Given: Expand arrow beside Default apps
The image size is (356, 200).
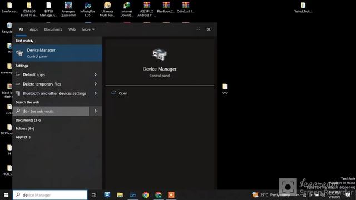Looking at the screenshot, I should click(x=96, y=74).
